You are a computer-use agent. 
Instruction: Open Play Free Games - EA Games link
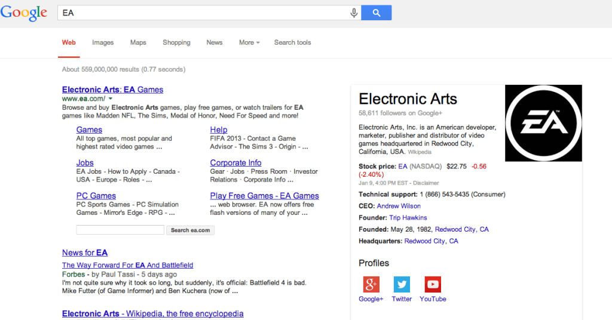(264, 196)
